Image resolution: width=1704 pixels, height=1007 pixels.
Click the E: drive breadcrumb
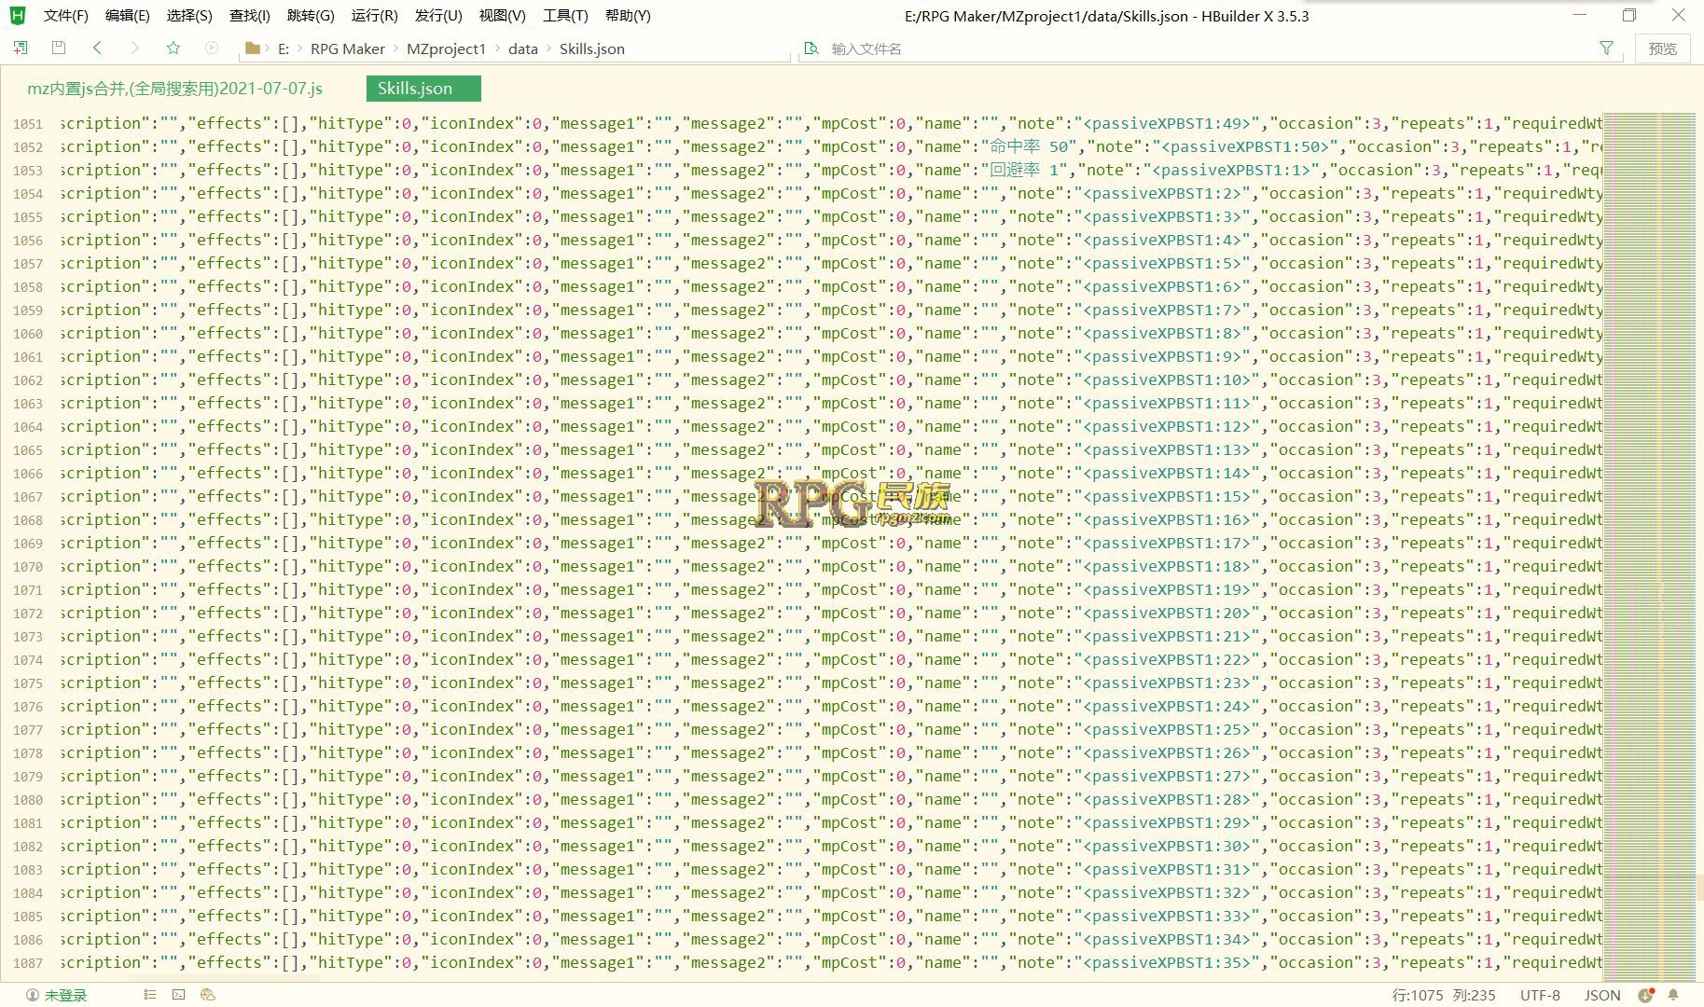[x=284, y=48]
